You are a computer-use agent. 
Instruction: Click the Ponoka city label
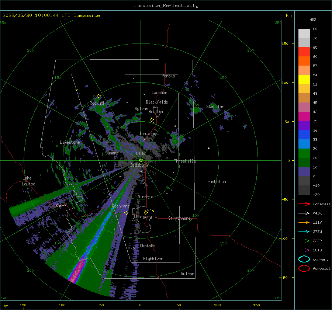click(168, 76)
